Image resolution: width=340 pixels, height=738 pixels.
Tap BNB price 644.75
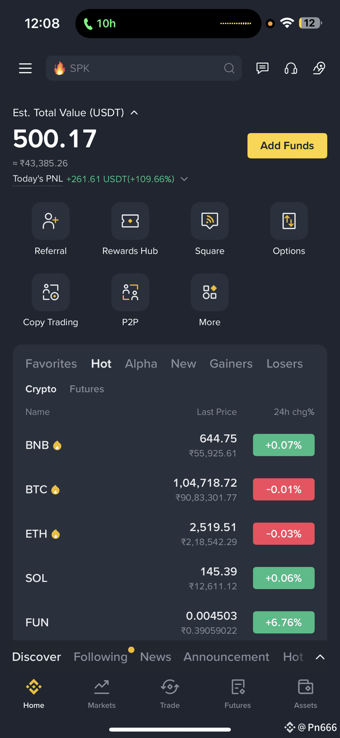(218, 439)
